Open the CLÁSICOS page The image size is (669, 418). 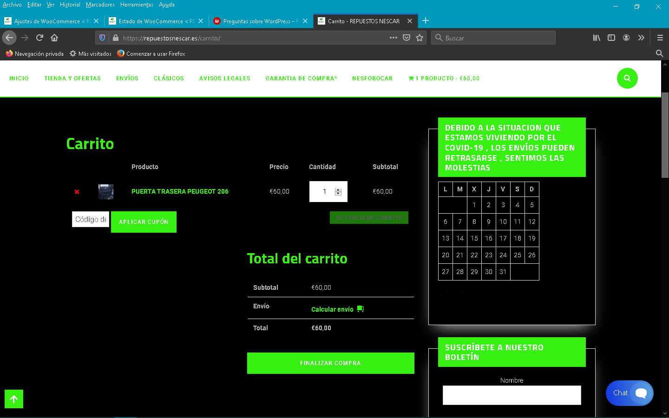click(x=169, y=78)
